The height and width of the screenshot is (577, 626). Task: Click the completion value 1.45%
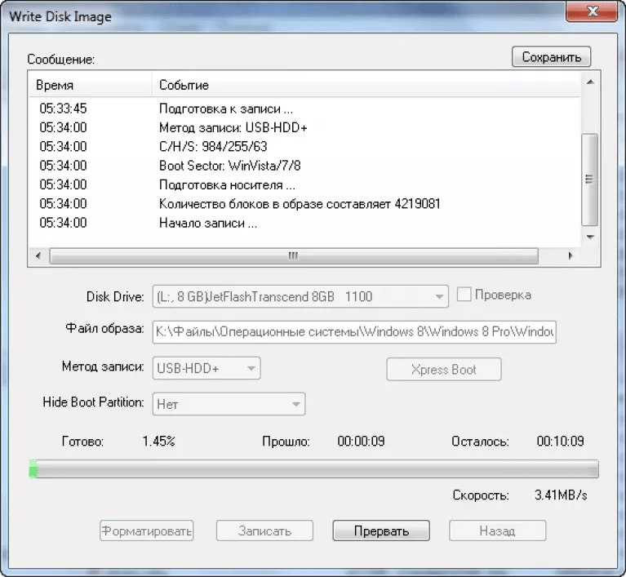[x=158, y=441]
